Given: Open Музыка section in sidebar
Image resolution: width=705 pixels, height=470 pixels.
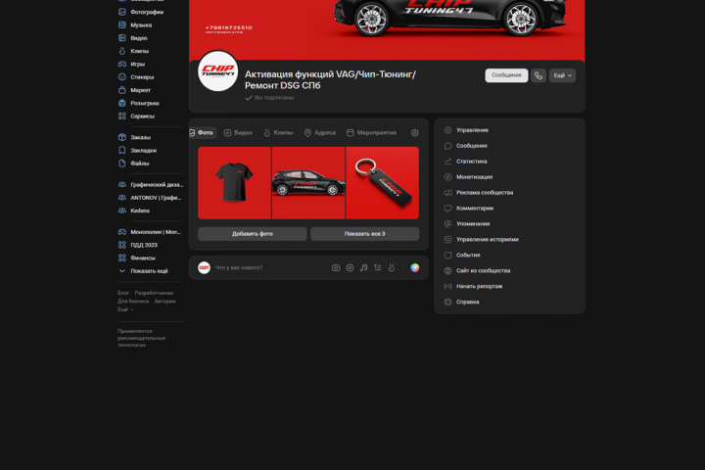Looking at the screenshot, I should 135,25.
